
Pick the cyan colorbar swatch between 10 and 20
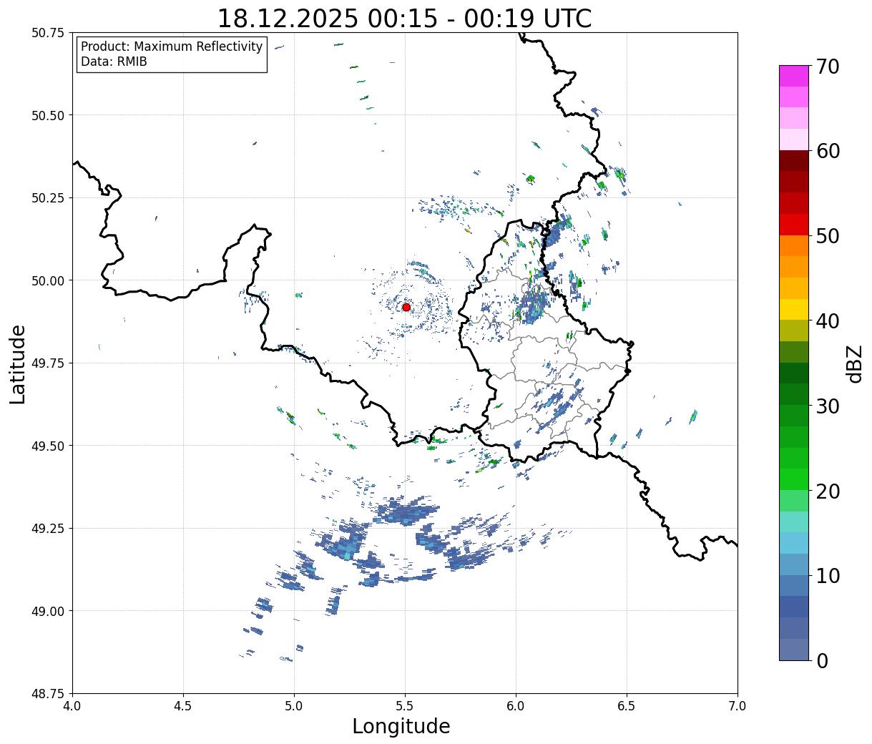794,543
